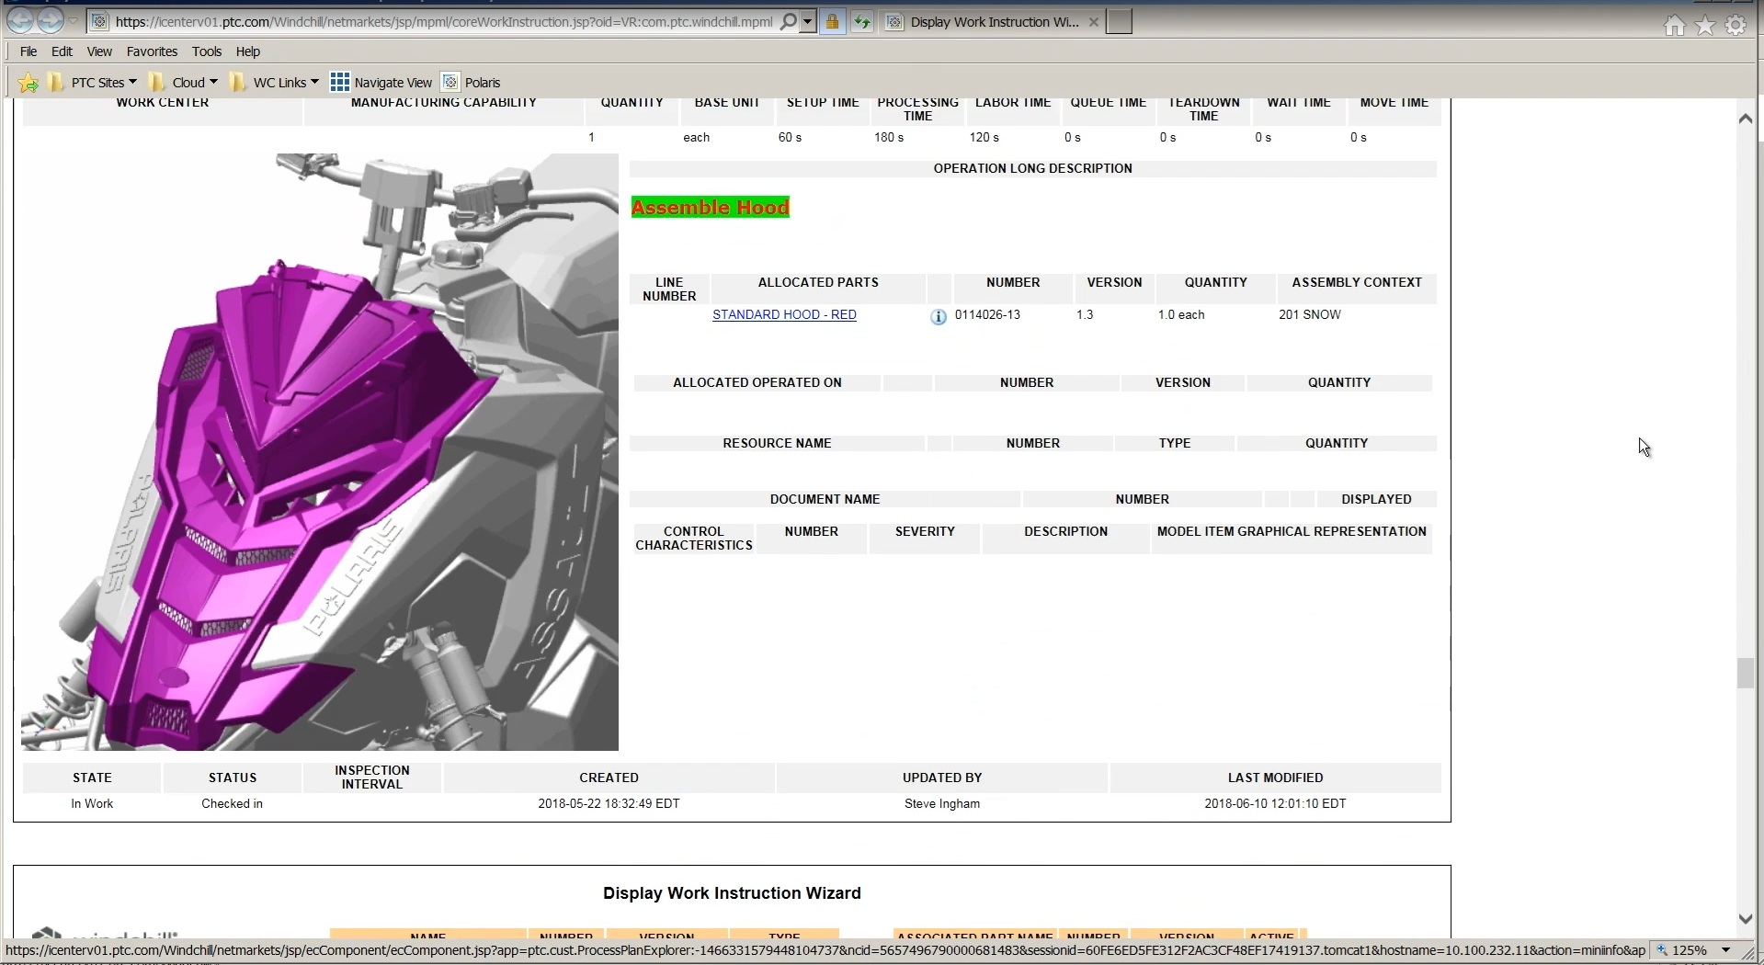
Task: Click the security lock icon
Action: coord(832,21)
